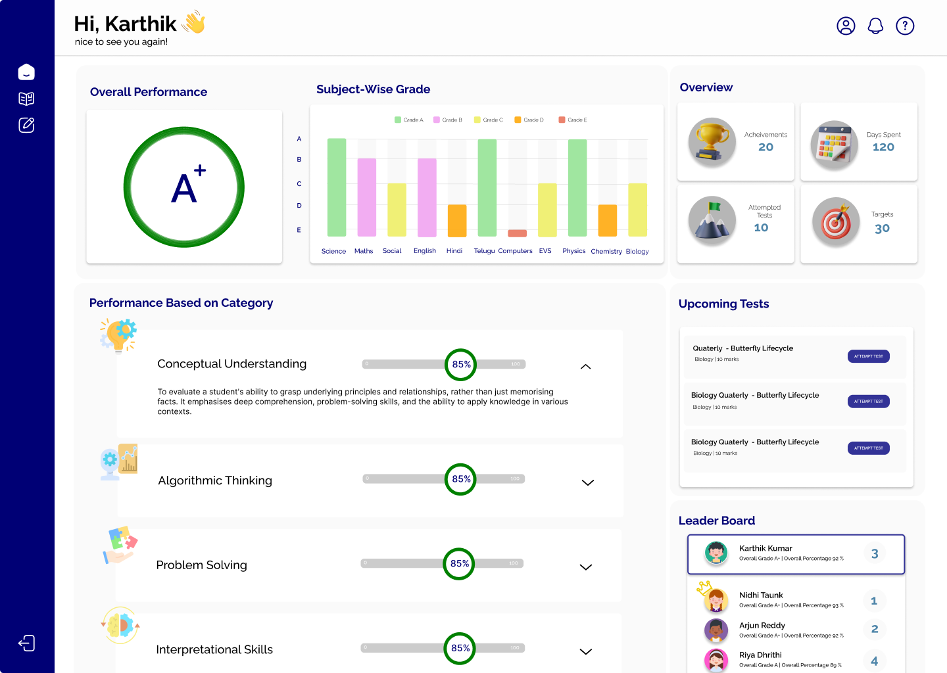Toggle Grade A legend in chart
The width and height of the screenshot is (947, 673).
coord(409,120)
